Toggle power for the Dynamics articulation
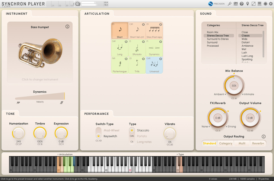Screen dimensions: 274x181 click(161, 42)
